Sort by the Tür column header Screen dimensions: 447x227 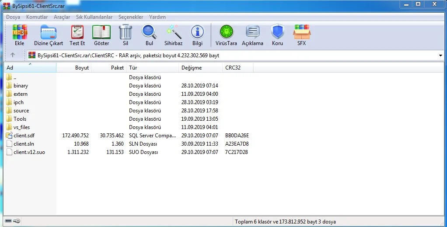(152, 68)
